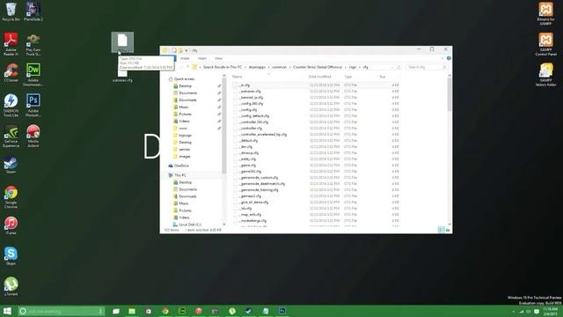Jump to Counter-Strike Global Offensive breadcrumb
This screenshot has width=563, height=317.
[318, 67]
